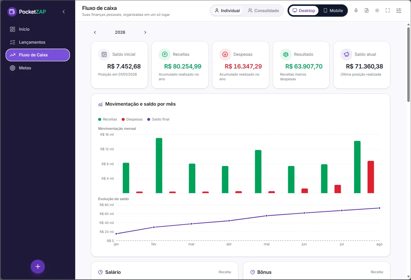Open the sliders settings icon

399,11
